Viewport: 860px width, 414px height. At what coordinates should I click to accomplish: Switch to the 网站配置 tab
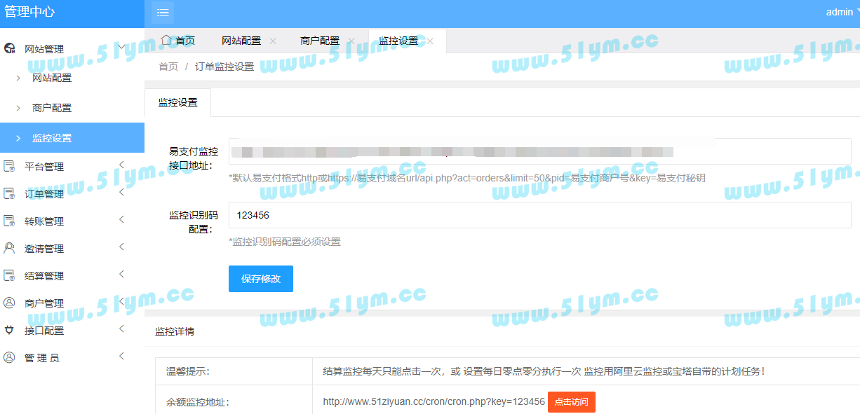coord(241,41)
